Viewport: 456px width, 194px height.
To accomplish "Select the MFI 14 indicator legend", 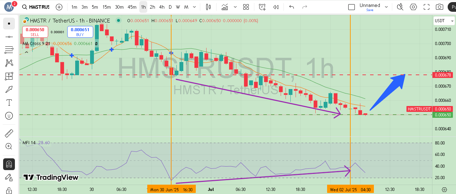I will [29, 143].
